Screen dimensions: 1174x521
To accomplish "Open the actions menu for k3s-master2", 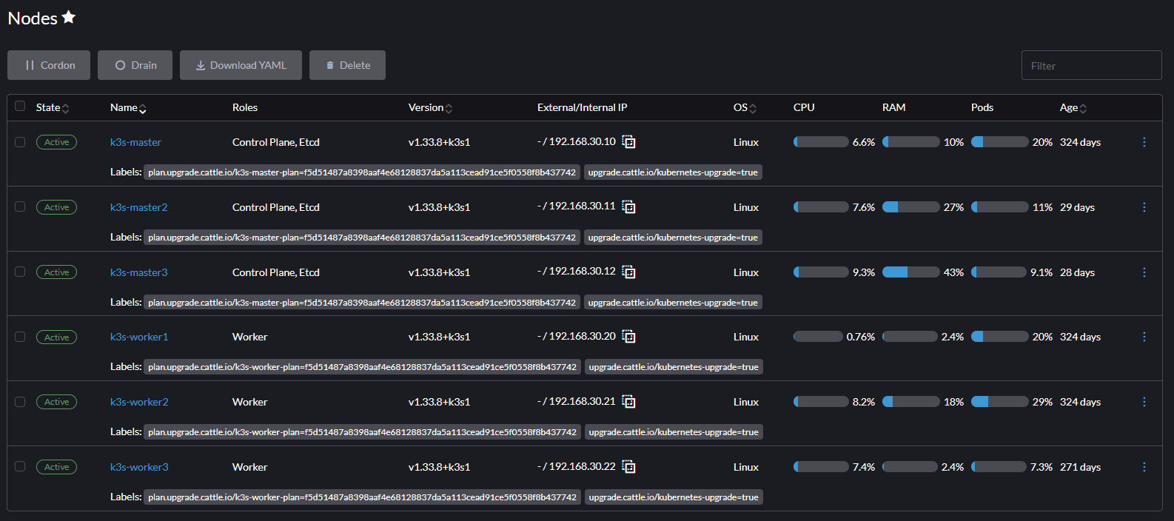I will coord(1144,207).
